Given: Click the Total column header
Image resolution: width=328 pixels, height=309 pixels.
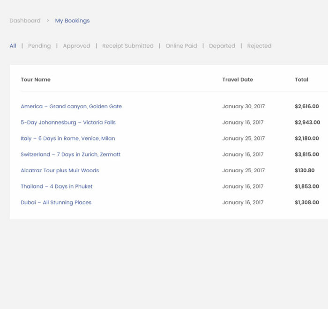Looking at the screenshot, I should [301, 80].
